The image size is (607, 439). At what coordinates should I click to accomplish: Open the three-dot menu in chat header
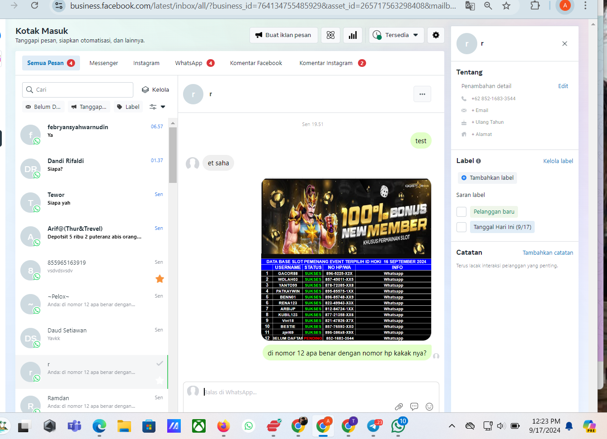pos(422,94)
